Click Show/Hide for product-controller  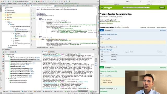point(143,27)
